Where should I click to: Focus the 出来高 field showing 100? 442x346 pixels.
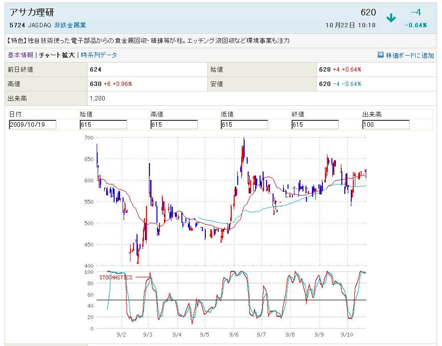coord(386,125)
